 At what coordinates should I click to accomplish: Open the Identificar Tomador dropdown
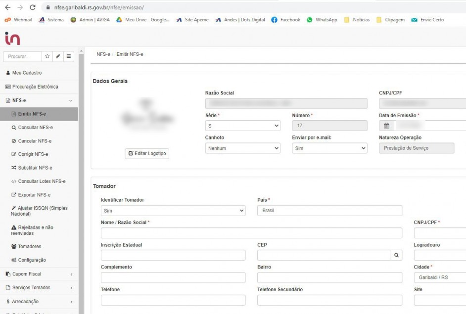click(x=173, y=211)
